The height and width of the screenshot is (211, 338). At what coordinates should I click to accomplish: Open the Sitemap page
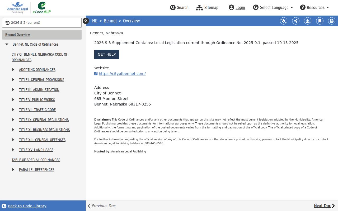click(x=207, y=8)
